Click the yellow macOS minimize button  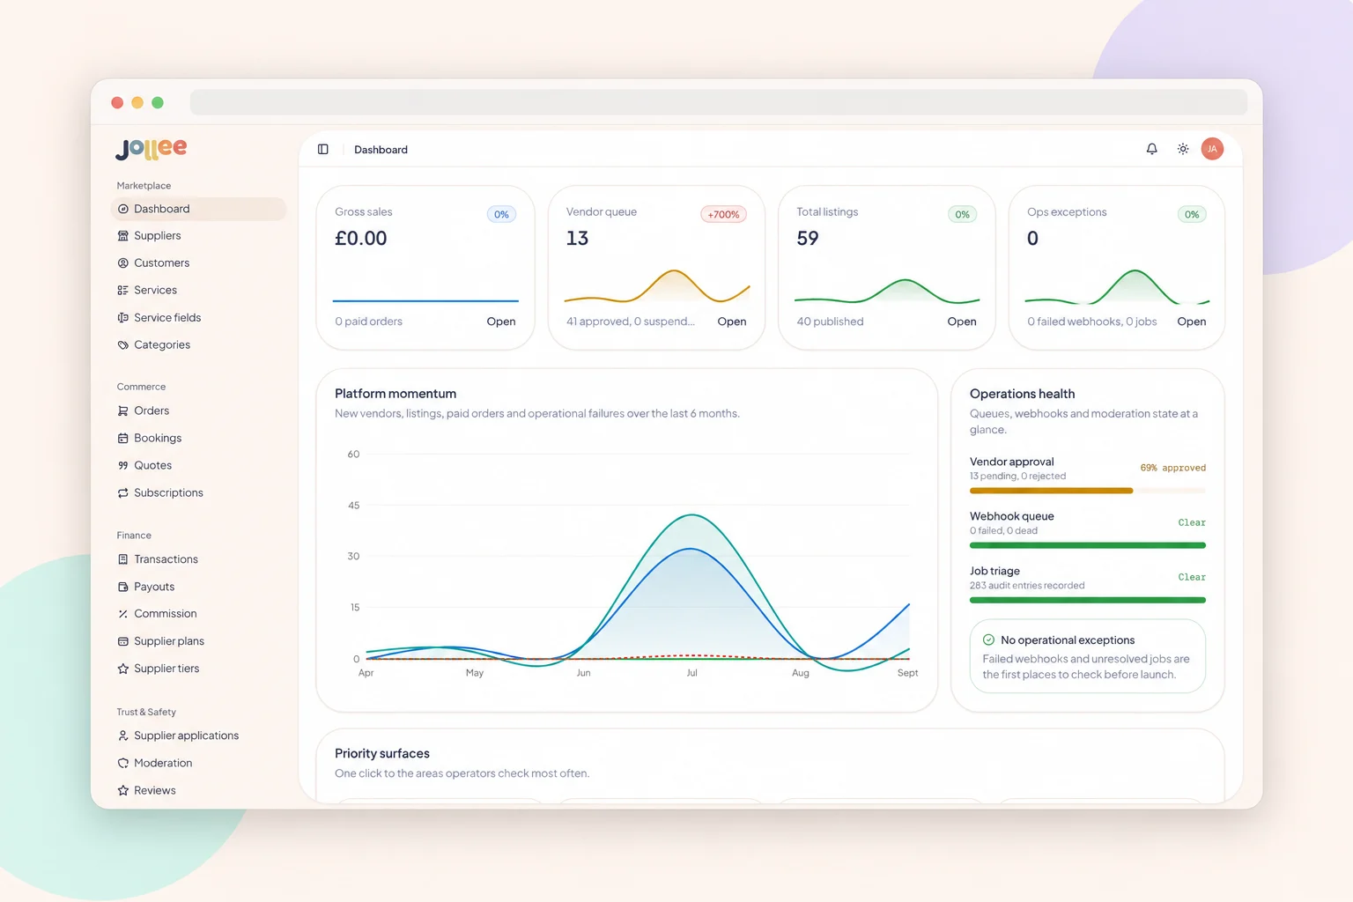point(137,102)
